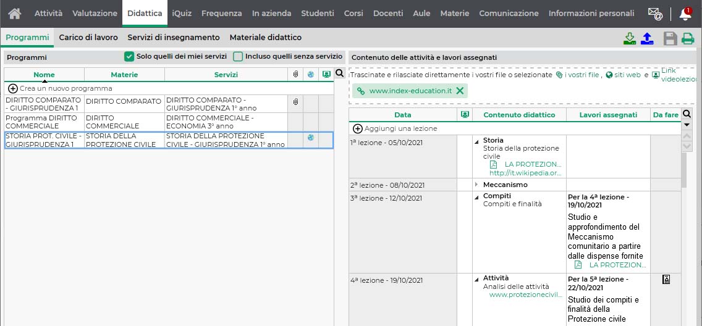This screenshot has width=702, height=326.
Task: Open search magnifier in Programmi table
Action: (339, 73)
